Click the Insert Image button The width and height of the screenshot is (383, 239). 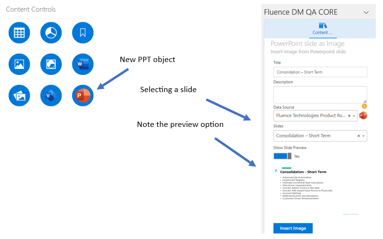(293, 228)
